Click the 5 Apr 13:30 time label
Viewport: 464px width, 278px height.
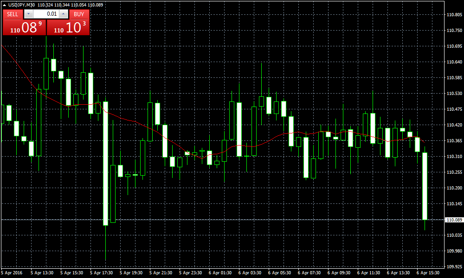click(42, 273)
